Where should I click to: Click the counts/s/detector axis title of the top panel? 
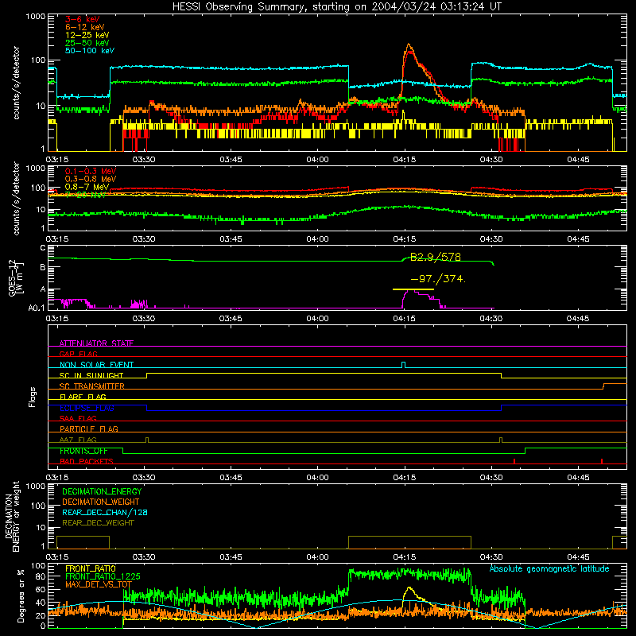16,83
